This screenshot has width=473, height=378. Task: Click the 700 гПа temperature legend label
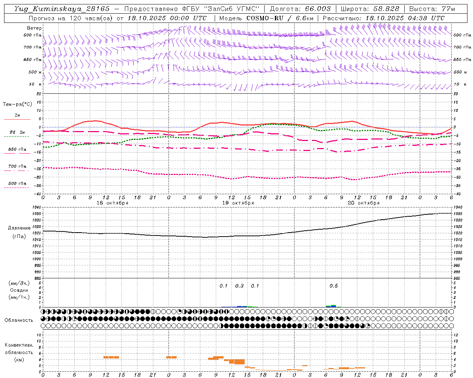[x=17, y=166]
